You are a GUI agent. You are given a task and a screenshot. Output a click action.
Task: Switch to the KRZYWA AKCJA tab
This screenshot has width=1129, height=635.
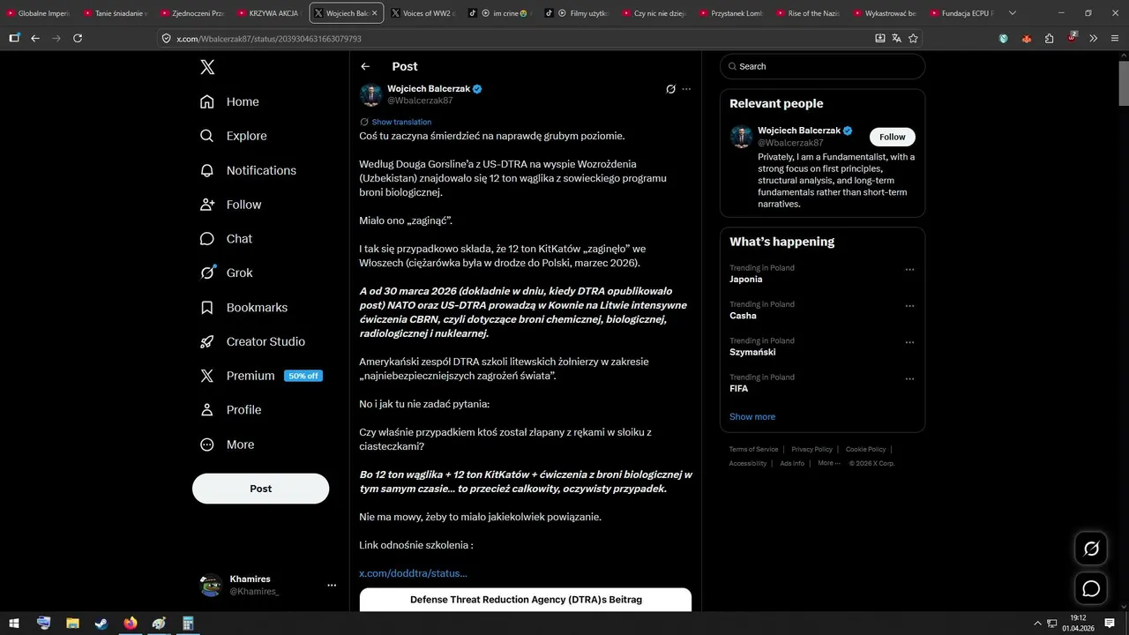pyautogui.click(x=269, y=13)
